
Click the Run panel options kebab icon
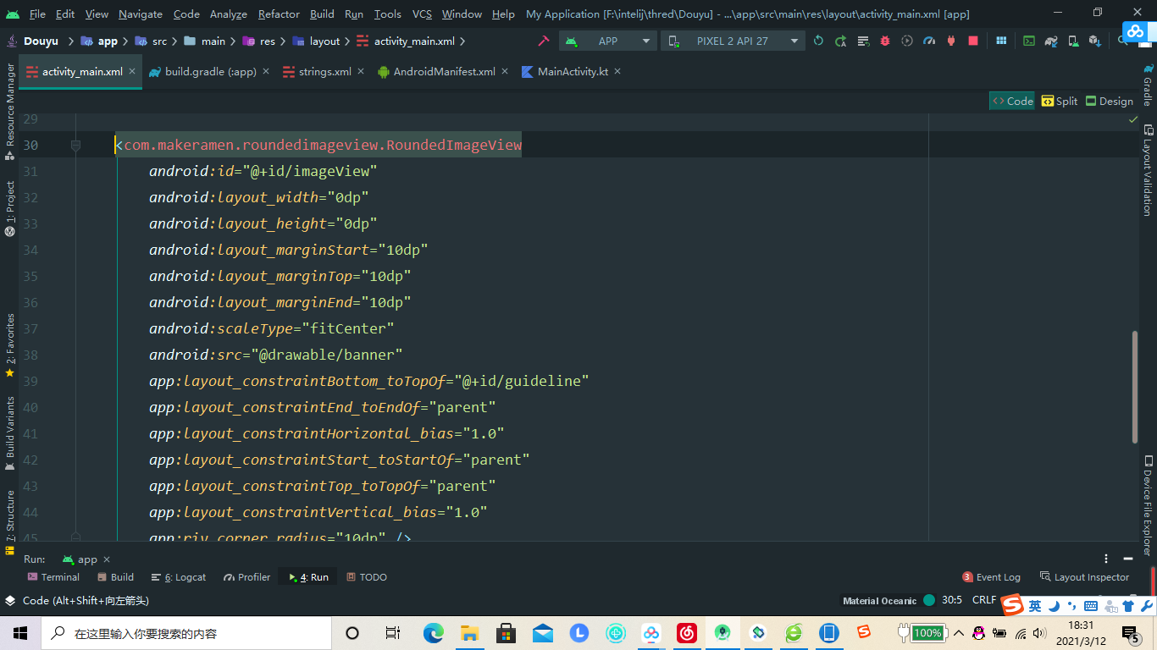click(x=1106, y=559)
